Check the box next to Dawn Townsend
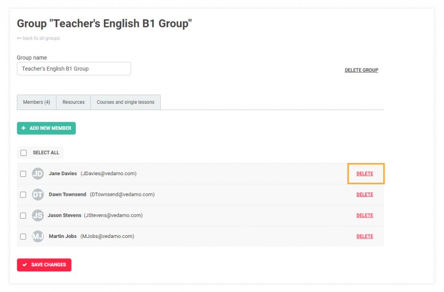 (x=23, y=195)
